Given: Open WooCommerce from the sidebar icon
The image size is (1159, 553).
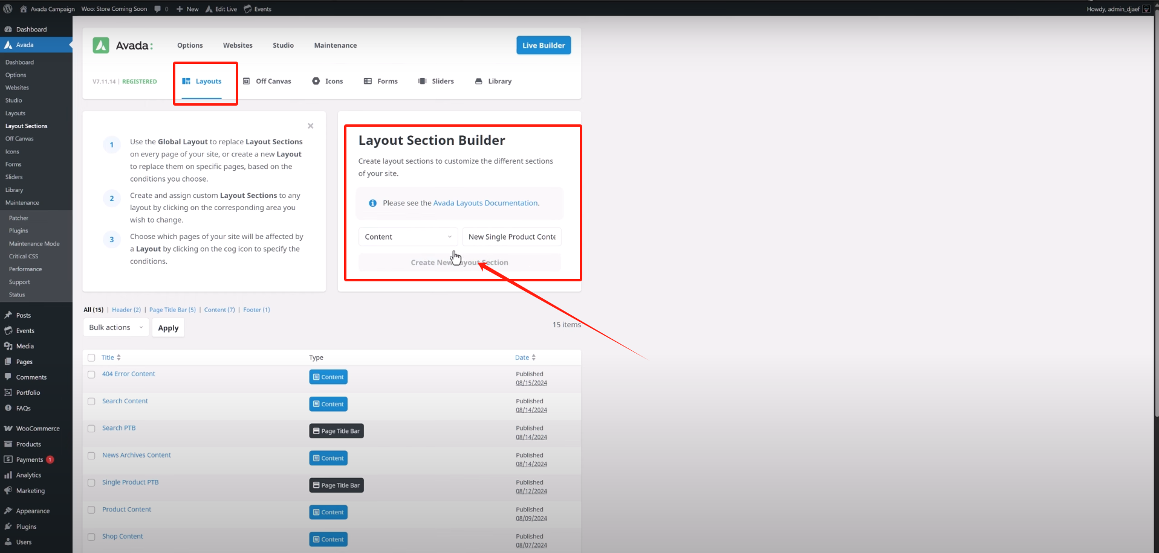Looking at the screenshot, I should [x=8, y=429].
